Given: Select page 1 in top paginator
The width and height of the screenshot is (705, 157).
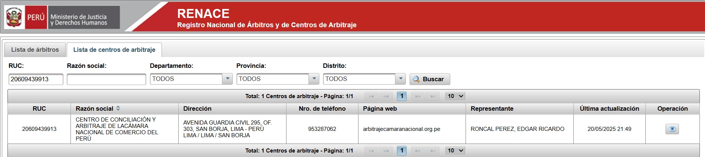Looking at the screenshot, I should click(402, 96).
